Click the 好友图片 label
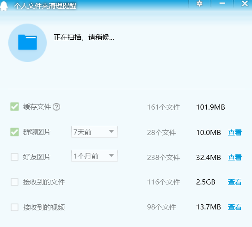 point(37,157)
